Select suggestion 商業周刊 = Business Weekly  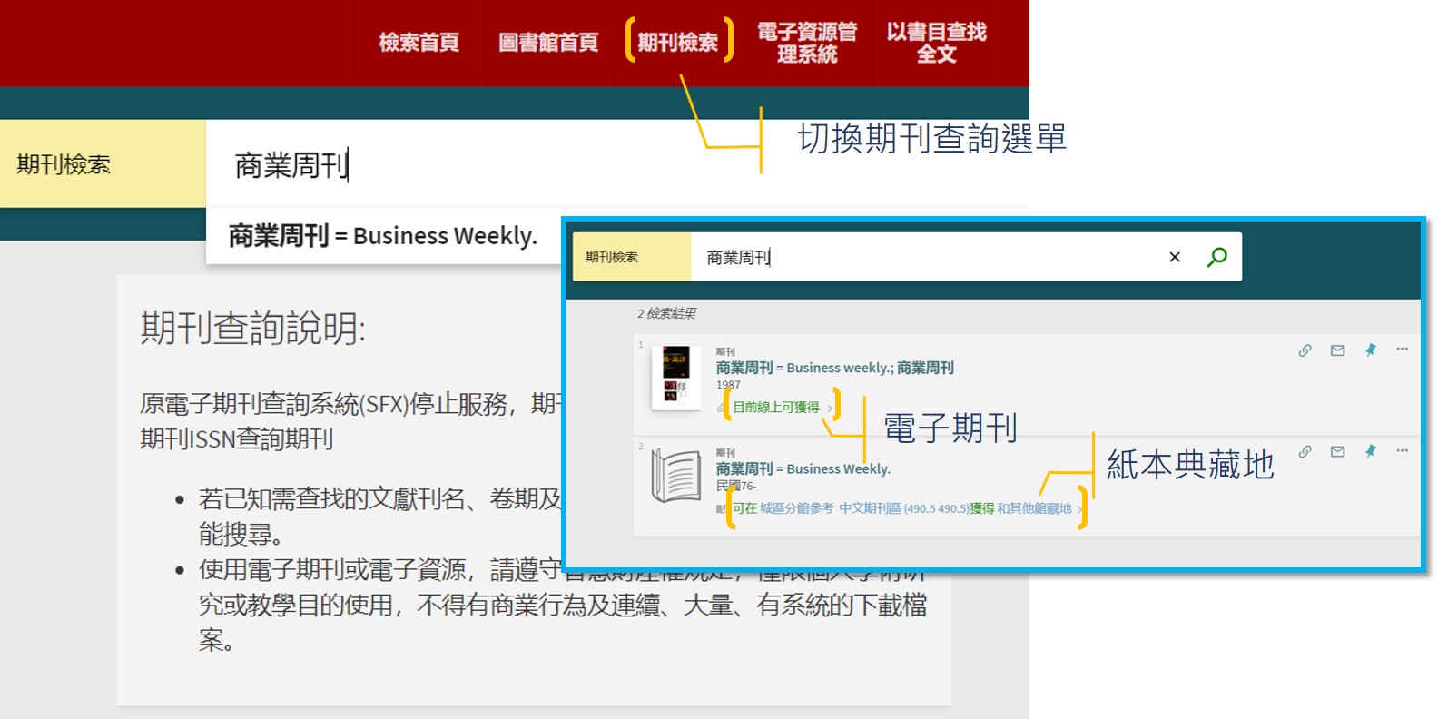click(382, 236)
